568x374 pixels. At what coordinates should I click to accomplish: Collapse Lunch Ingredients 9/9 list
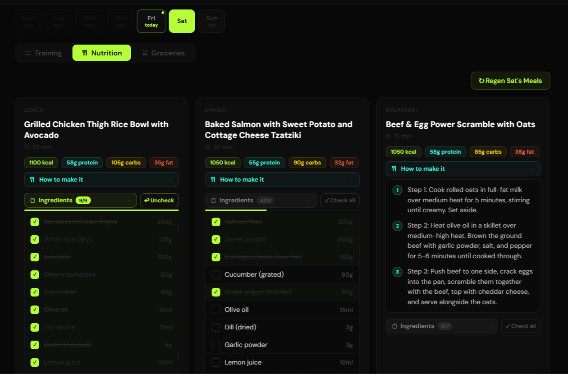(x=80, y=201)
